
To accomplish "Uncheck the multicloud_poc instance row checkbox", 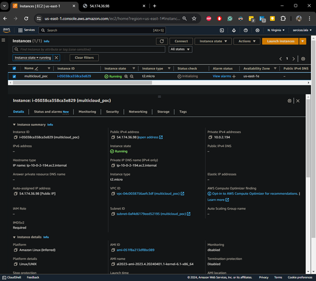I will tap(15, 76).
